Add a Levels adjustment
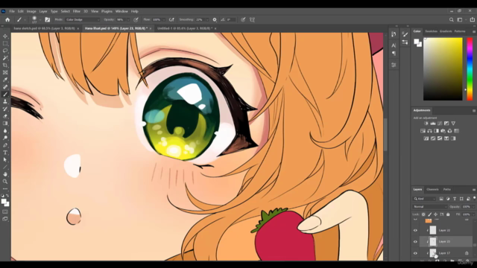The height and width of the screenshot is (268, 477). click(433, 124)
